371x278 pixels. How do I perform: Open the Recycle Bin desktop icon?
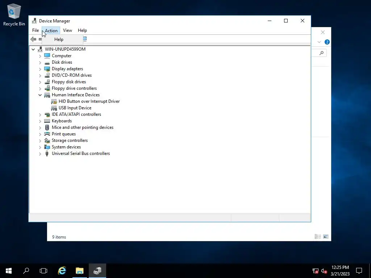[14, 14]
